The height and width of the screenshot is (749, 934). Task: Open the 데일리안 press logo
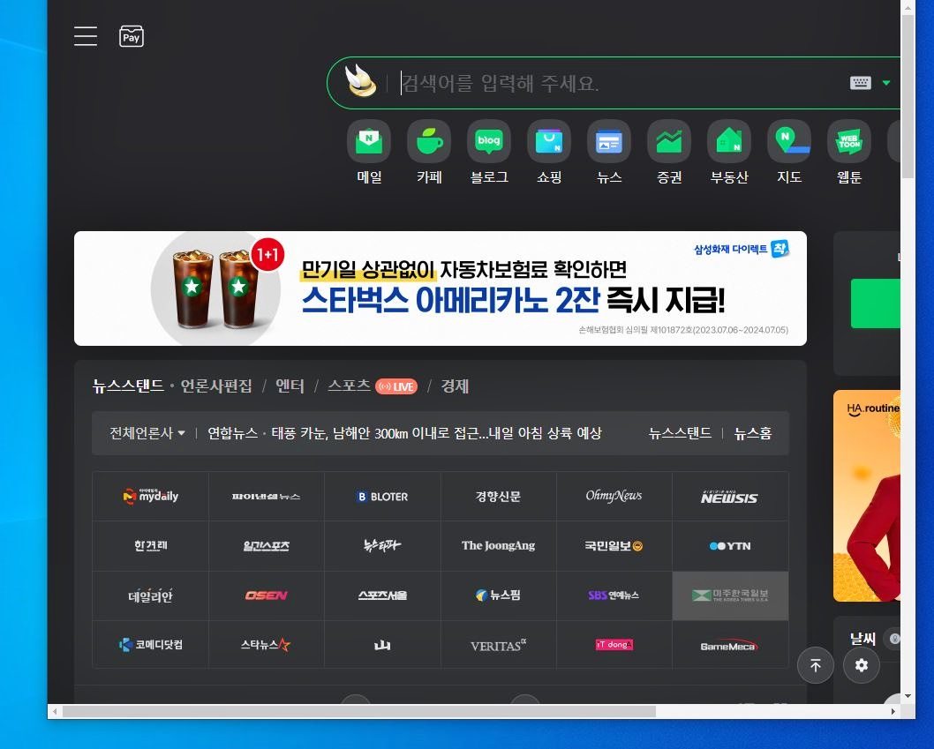[151, 595]
